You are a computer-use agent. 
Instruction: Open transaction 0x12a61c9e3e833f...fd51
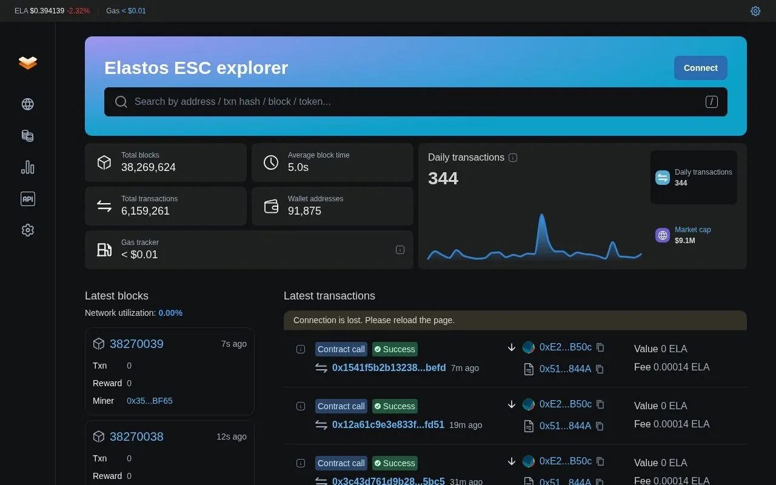tap(388, 424)
